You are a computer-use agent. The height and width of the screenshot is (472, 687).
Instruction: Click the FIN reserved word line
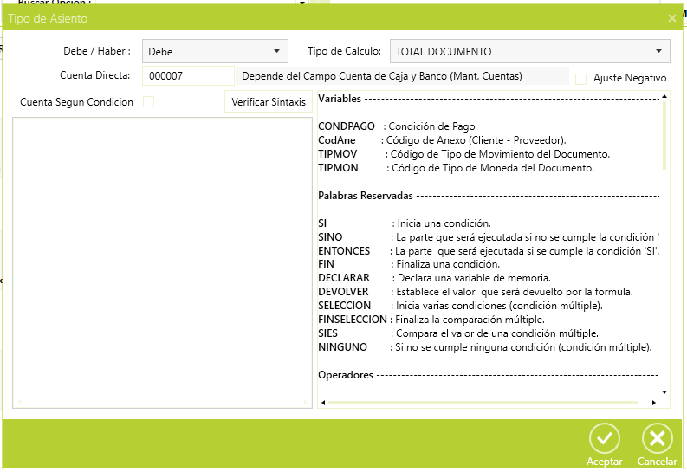(409, 264)
